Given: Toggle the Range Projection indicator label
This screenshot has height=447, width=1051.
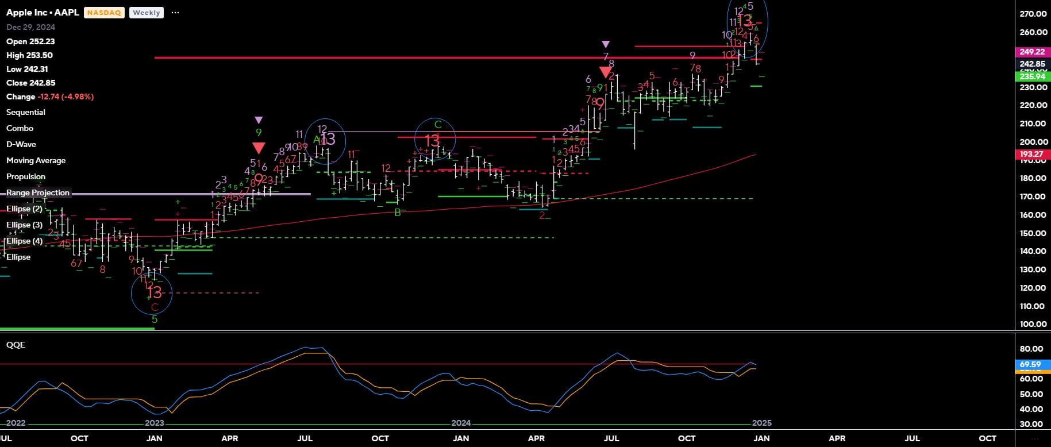Looking at the screenshot, I should coord(38,192).
